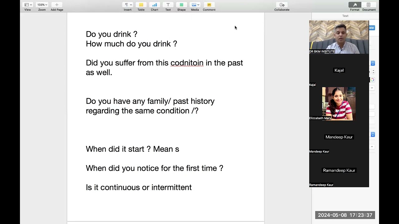Open the View options icon

click(26, 5)
